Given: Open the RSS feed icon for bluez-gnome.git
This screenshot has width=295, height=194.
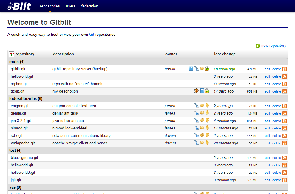Looking at the screenshot, I should pyautogui.click(x=284, y=158).
